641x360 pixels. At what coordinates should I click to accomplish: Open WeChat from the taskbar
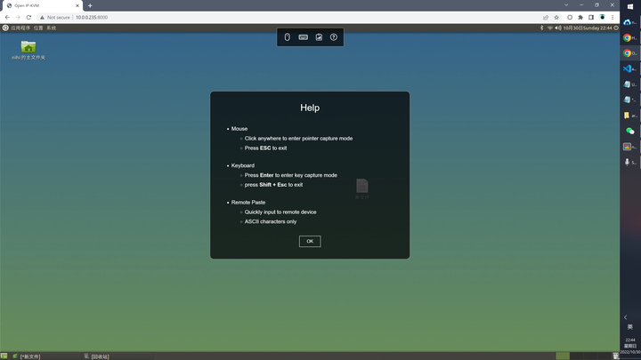pos(630,131)
